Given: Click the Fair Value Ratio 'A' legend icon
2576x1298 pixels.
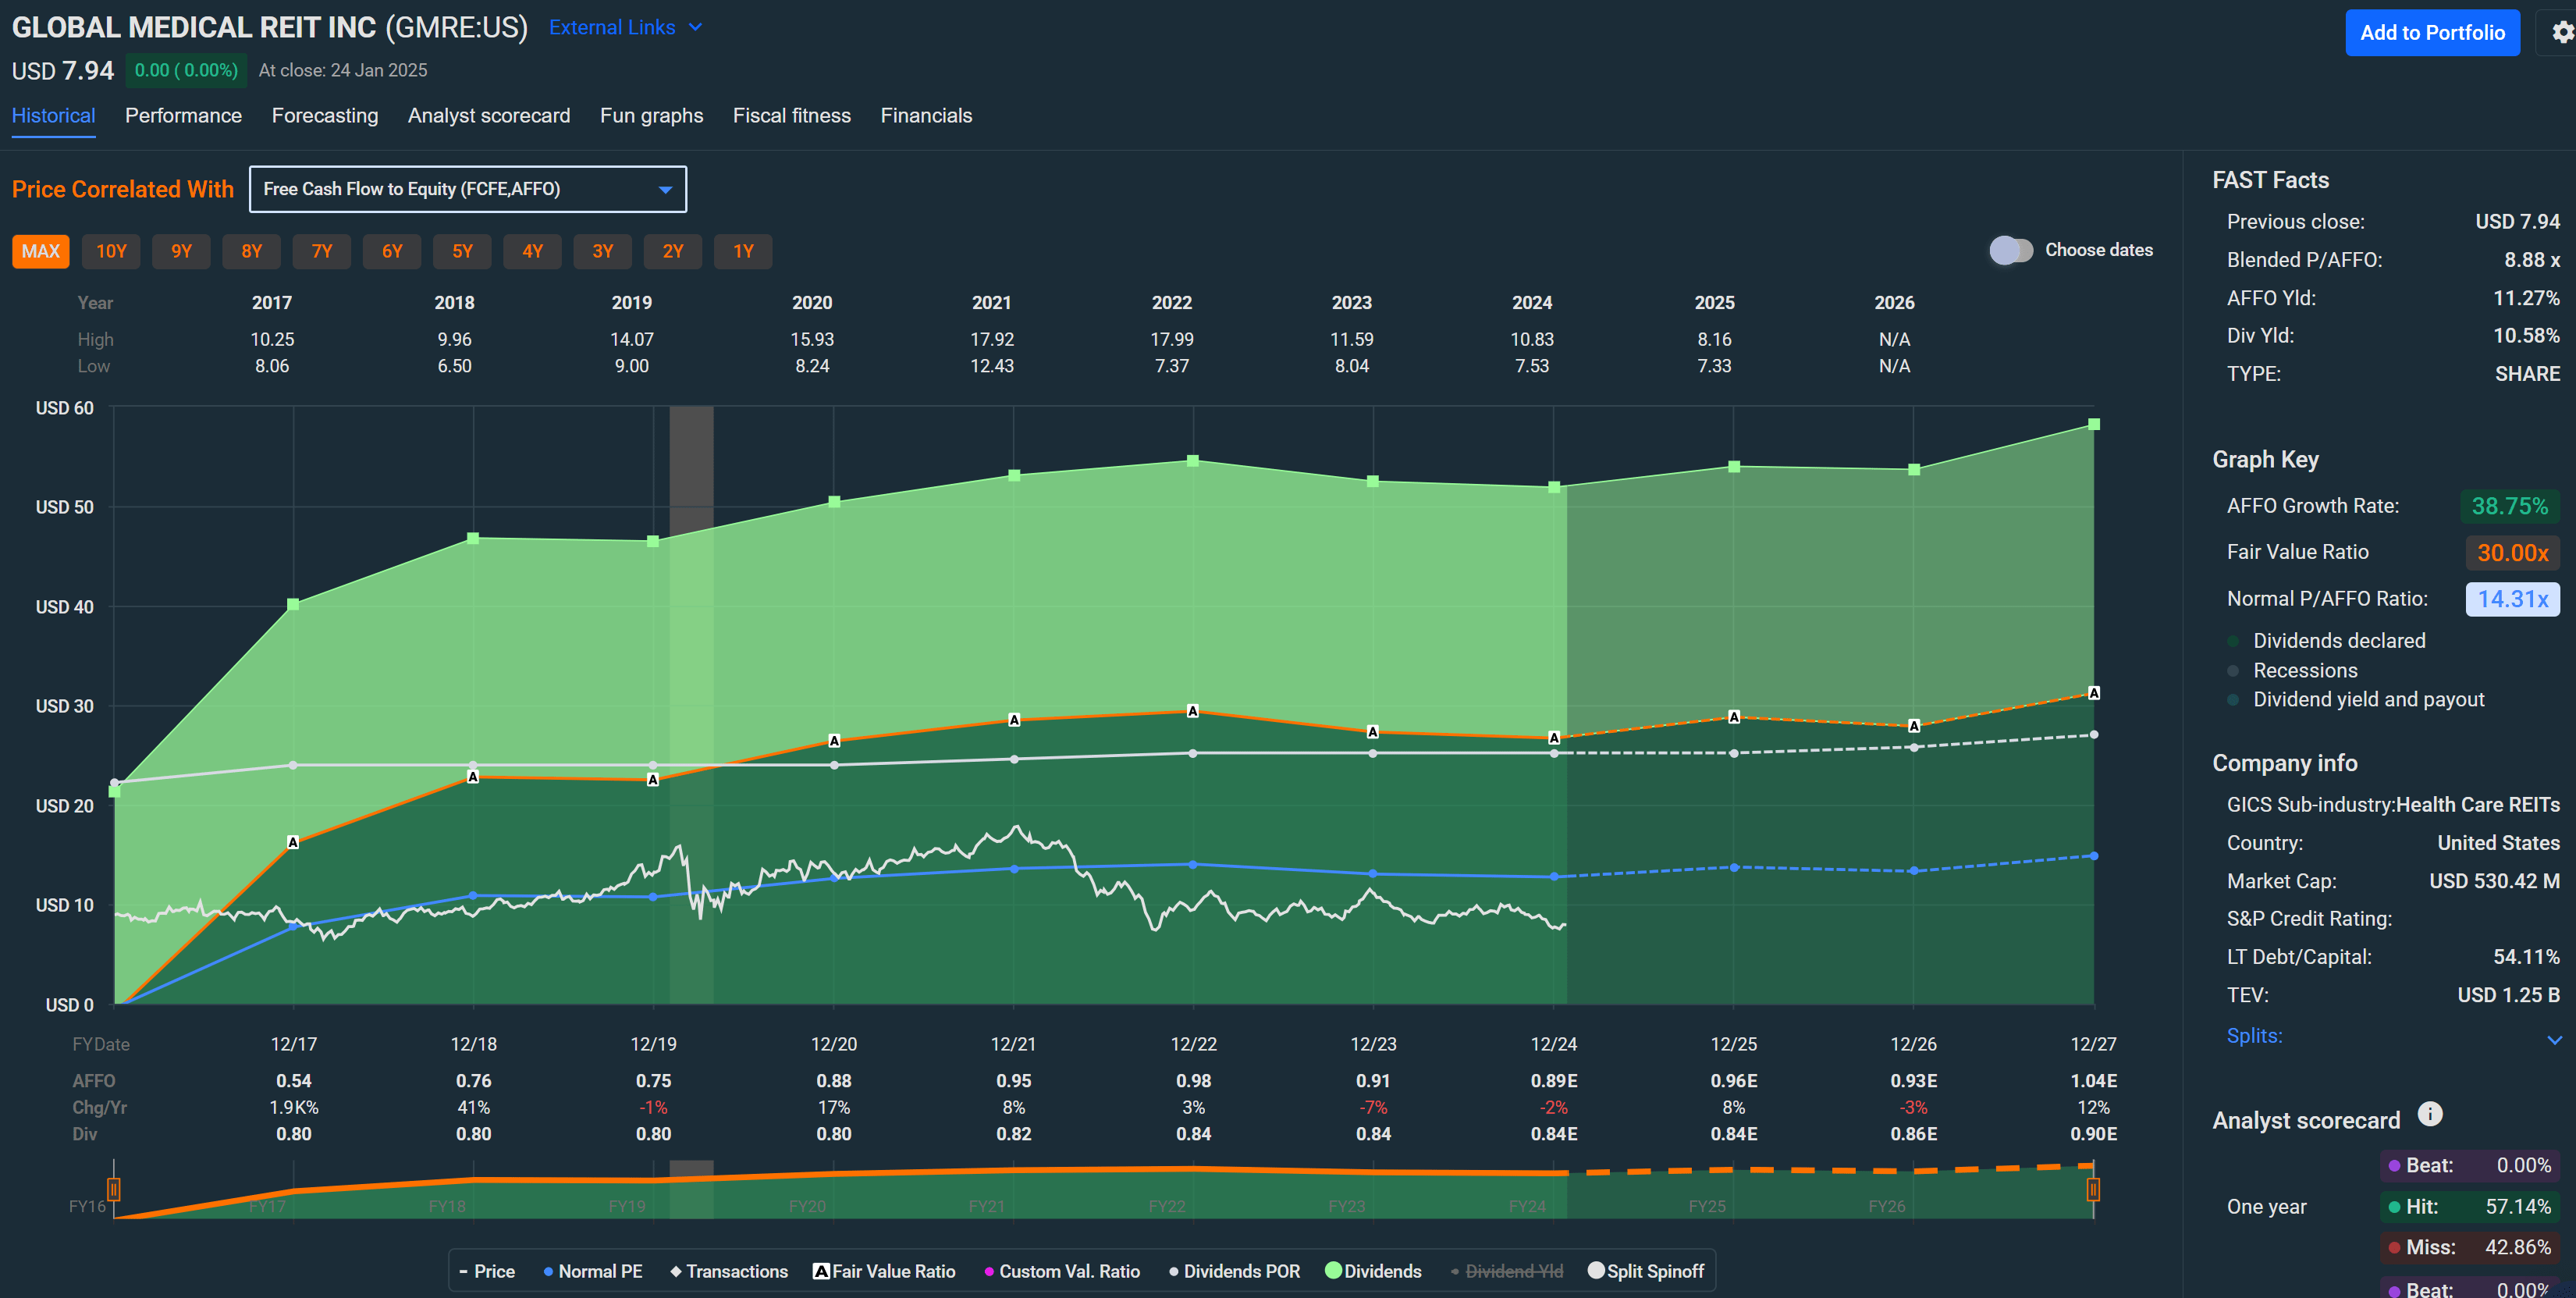Looking at the screenshot, I should point(821,1271).
